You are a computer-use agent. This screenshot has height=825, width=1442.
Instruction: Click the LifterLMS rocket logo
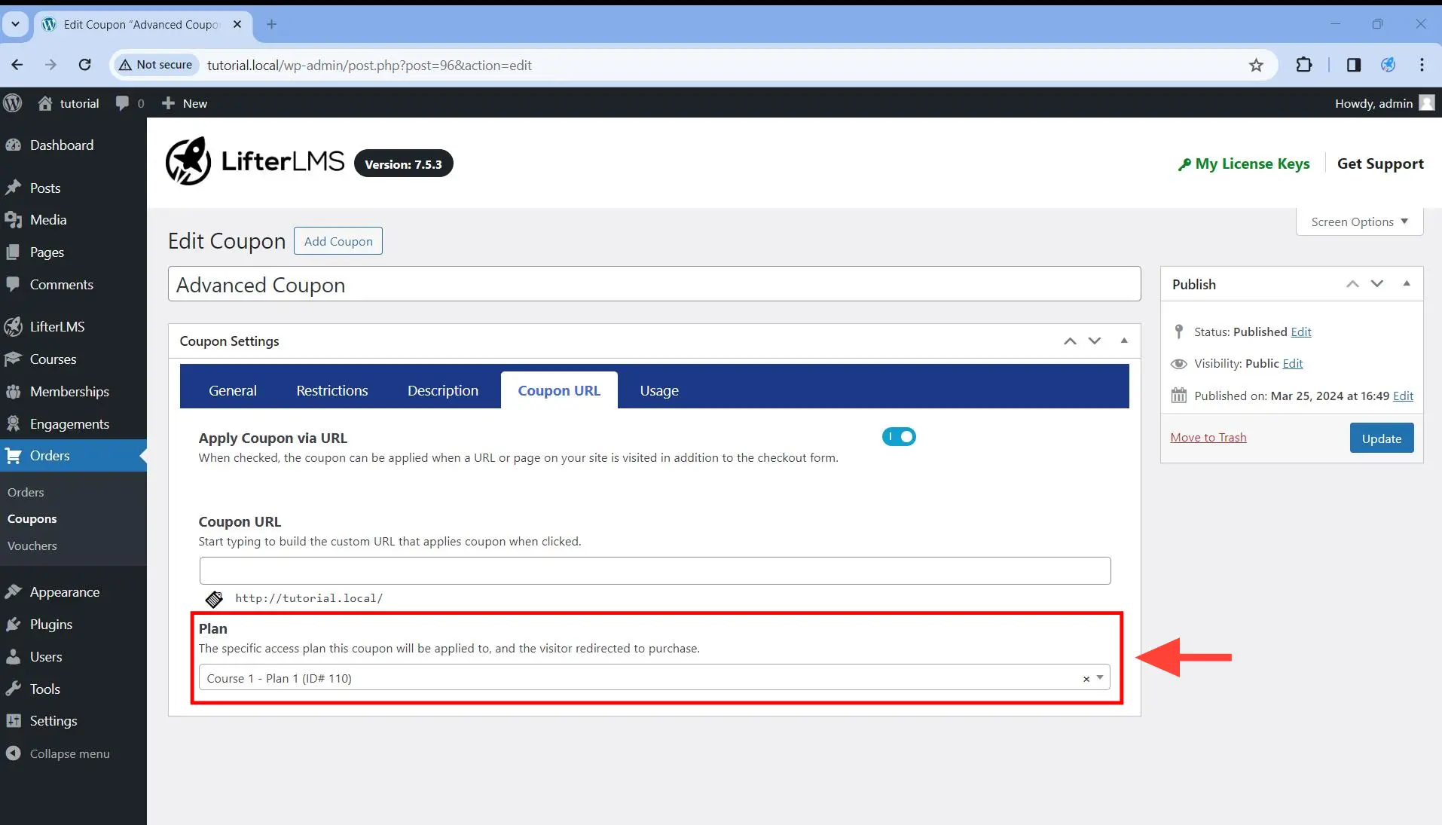188,161
